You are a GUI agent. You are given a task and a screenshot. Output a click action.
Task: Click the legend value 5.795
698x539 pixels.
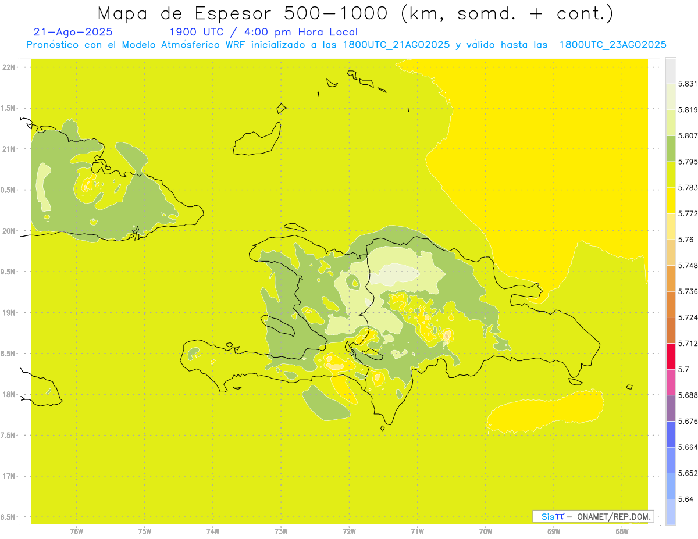688,162
